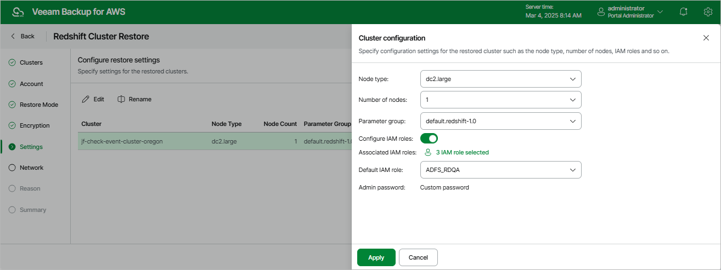Viewport: 721px width, 270px height.
Task: Click the Edit pencil icon
Action: [86, 99]
